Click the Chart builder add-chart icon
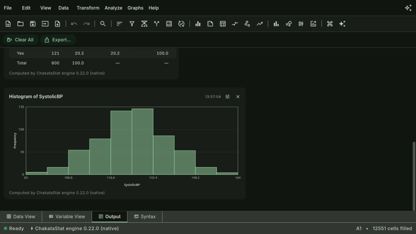Viewport: 416px width, 234px height. (x=313, y=24)
